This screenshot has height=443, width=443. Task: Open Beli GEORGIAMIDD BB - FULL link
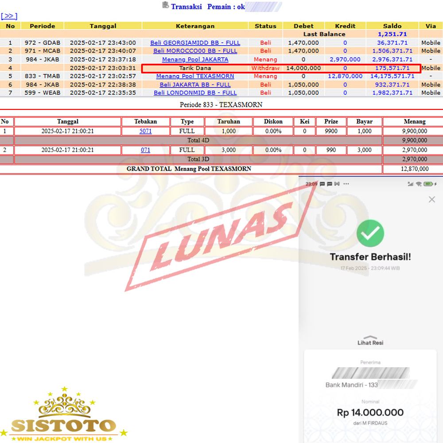pos(195,43)
